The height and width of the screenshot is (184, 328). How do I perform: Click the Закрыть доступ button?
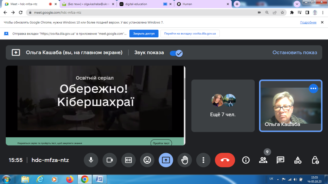pos(144,34)
